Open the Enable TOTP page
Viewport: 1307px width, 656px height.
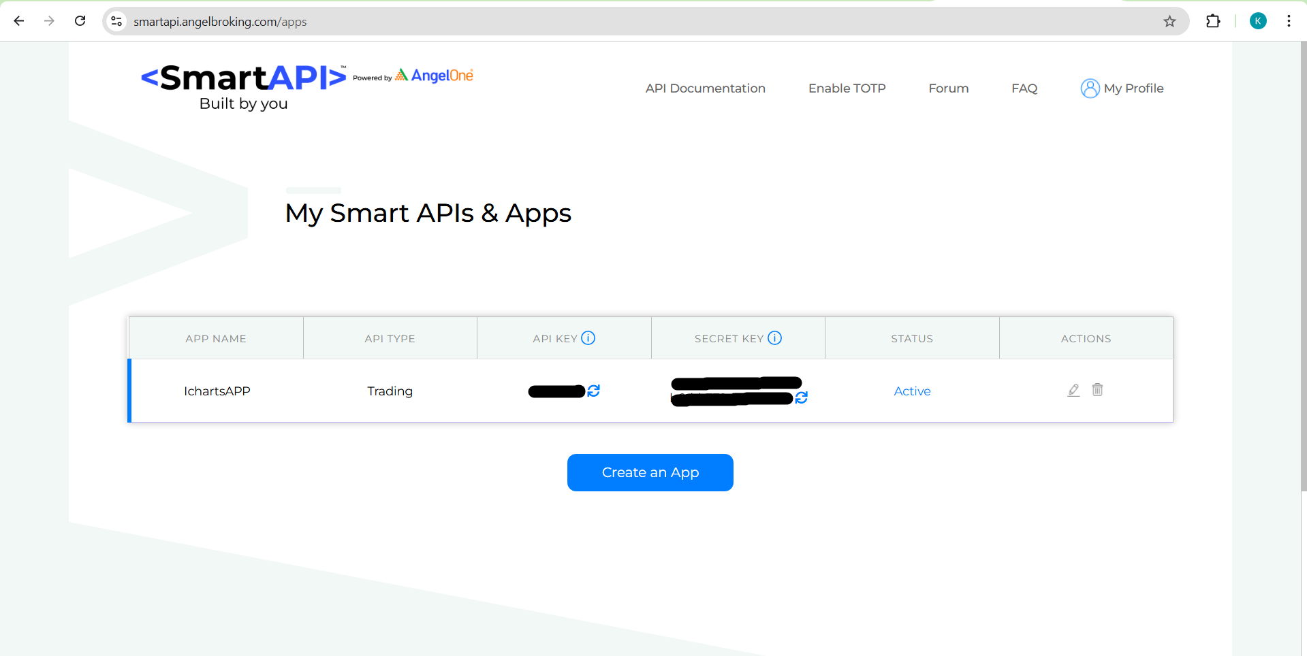tap(847, 88)
